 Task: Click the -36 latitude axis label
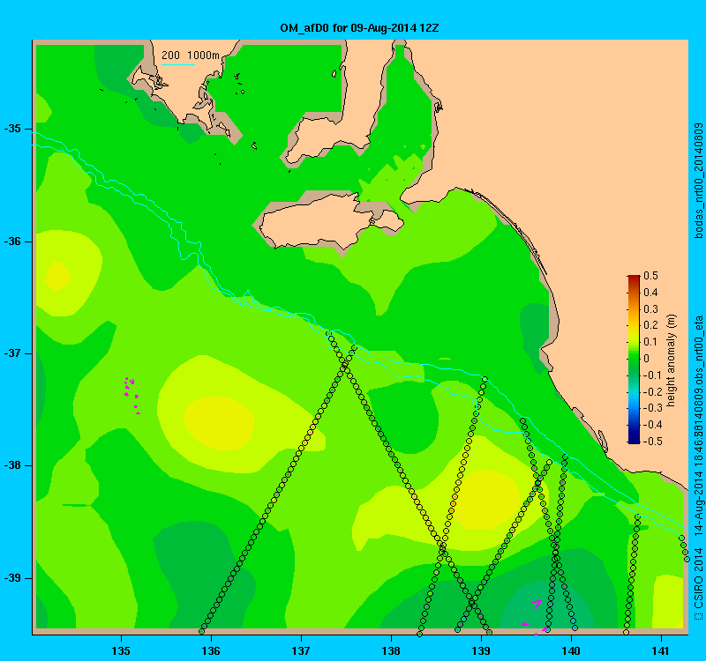(x=12, y=241)
